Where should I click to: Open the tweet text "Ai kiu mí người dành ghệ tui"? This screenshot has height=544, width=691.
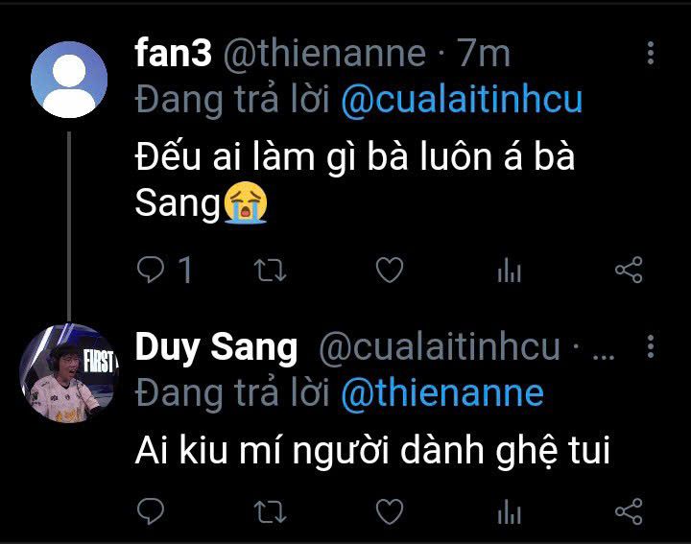tap(372, 449)
